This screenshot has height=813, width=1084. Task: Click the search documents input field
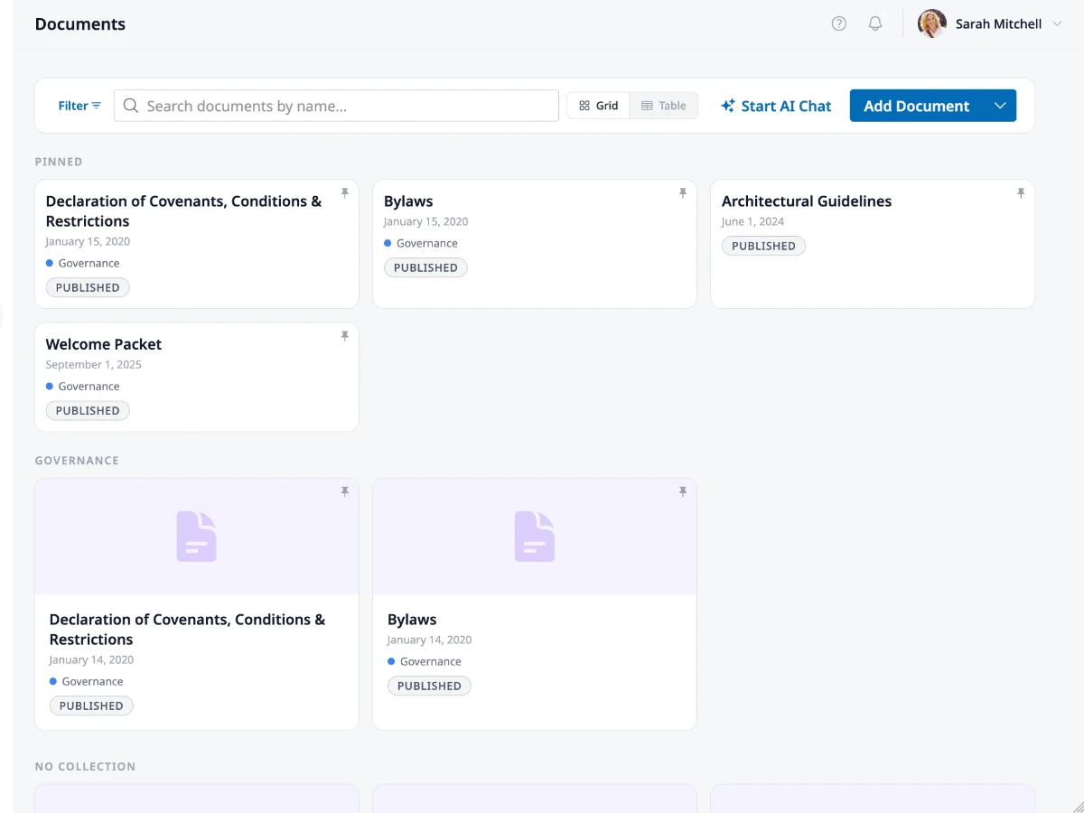coord(334,106)
